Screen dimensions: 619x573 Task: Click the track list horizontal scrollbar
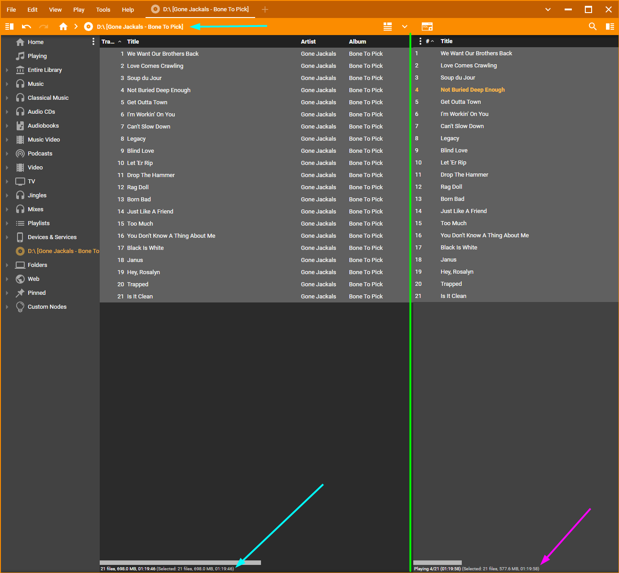(x=180, y=563)
